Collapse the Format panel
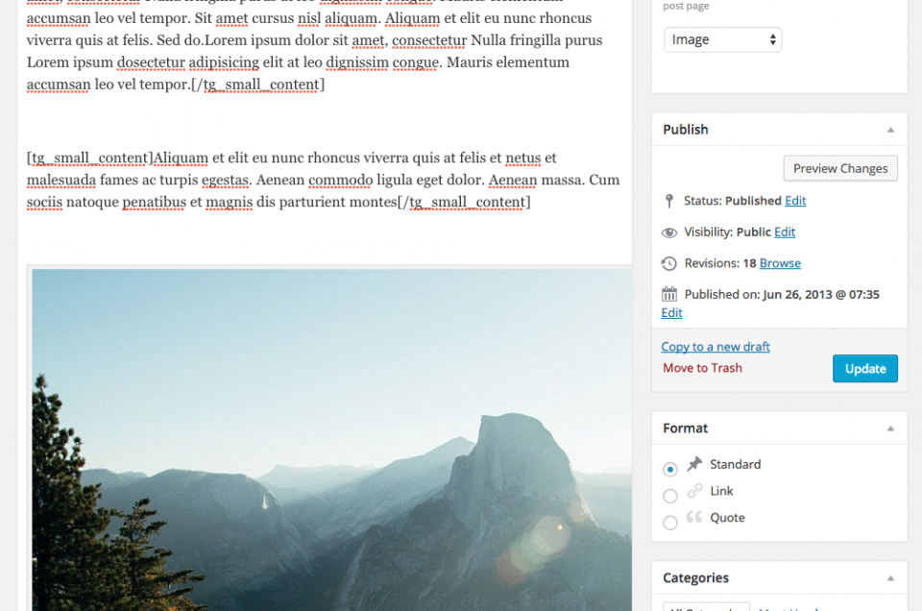This screenshot has width=922, height=611. (890, 428)
